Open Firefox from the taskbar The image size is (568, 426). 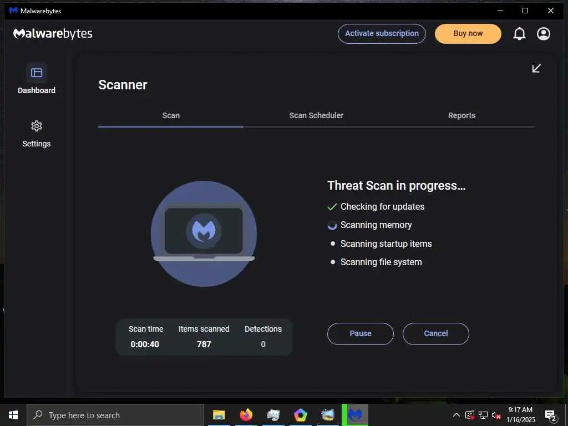click(x=246, y=415)
